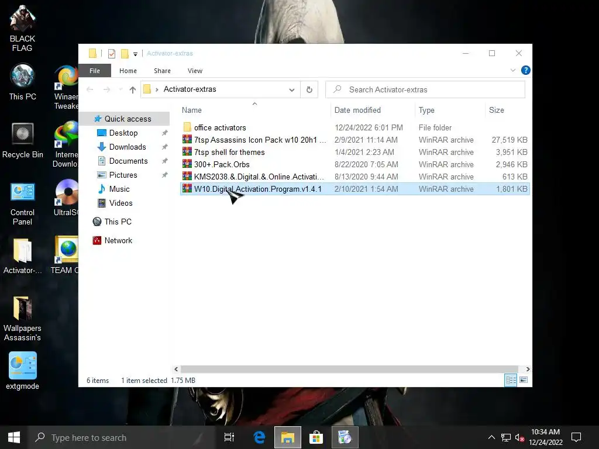Image resolution: width=599 pixels, height=449 pixels.
Task: Show hidden system tray icons
Action: click(491, 437)
